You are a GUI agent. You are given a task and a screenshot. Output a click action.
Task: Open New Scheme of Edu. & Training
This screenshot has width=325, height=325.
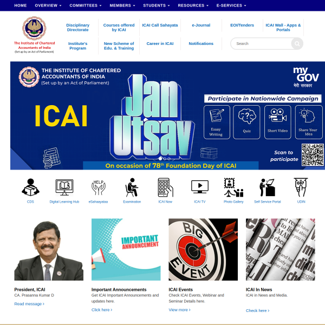click(119, 46)
